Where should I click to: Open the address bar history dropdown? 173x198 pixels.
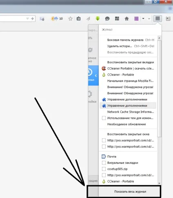[27, 18]
